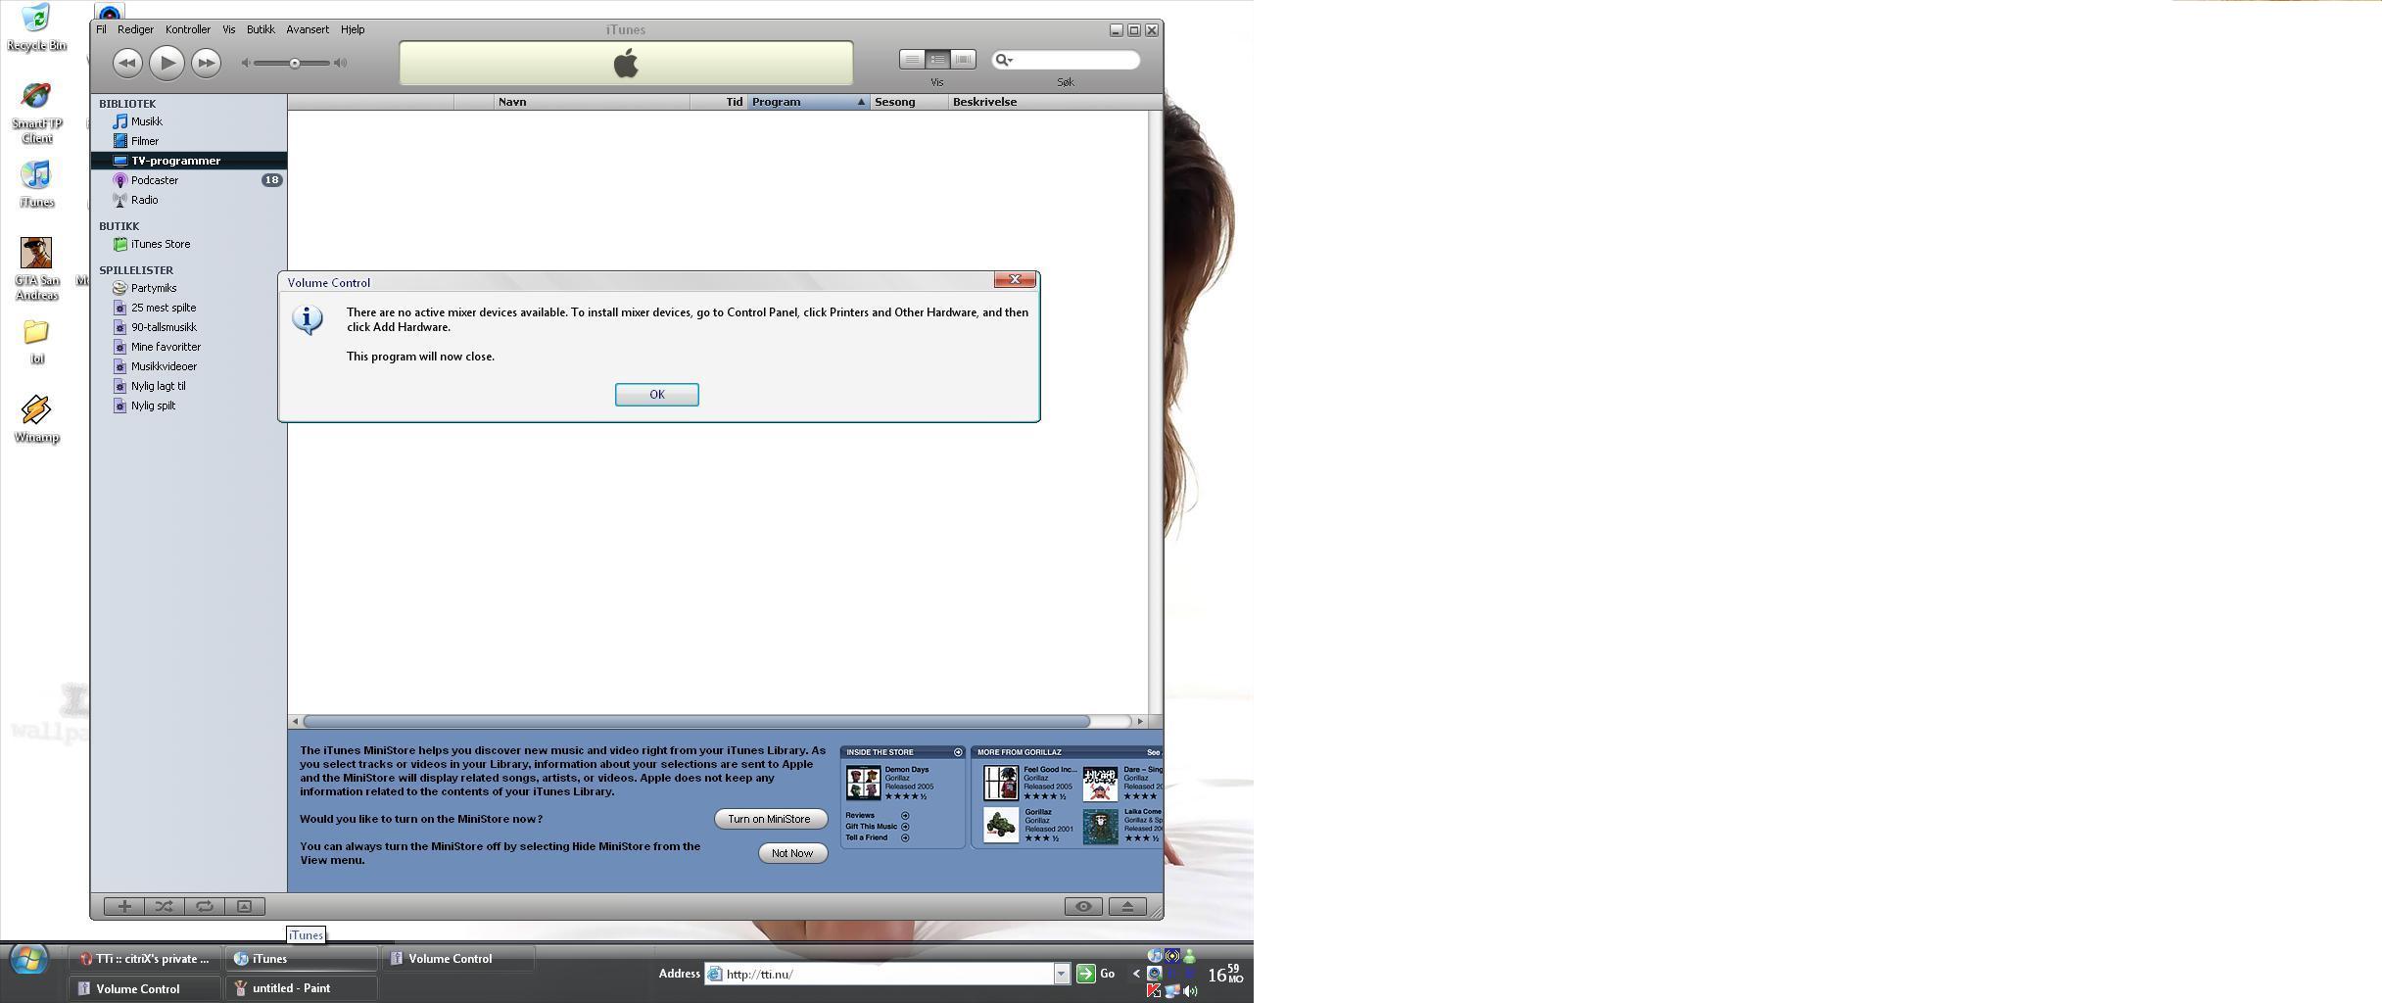The height and width of the screenshot is (1003, 2382).
Task: Close the Volume Control dialog with X
Action: point(1015,279)
